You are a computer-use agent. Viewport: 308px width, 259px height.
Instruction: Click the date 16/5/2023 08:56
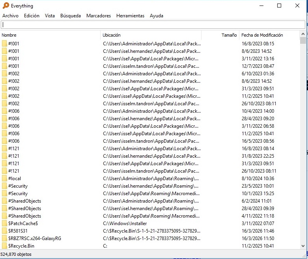click(x=258, y=141)
